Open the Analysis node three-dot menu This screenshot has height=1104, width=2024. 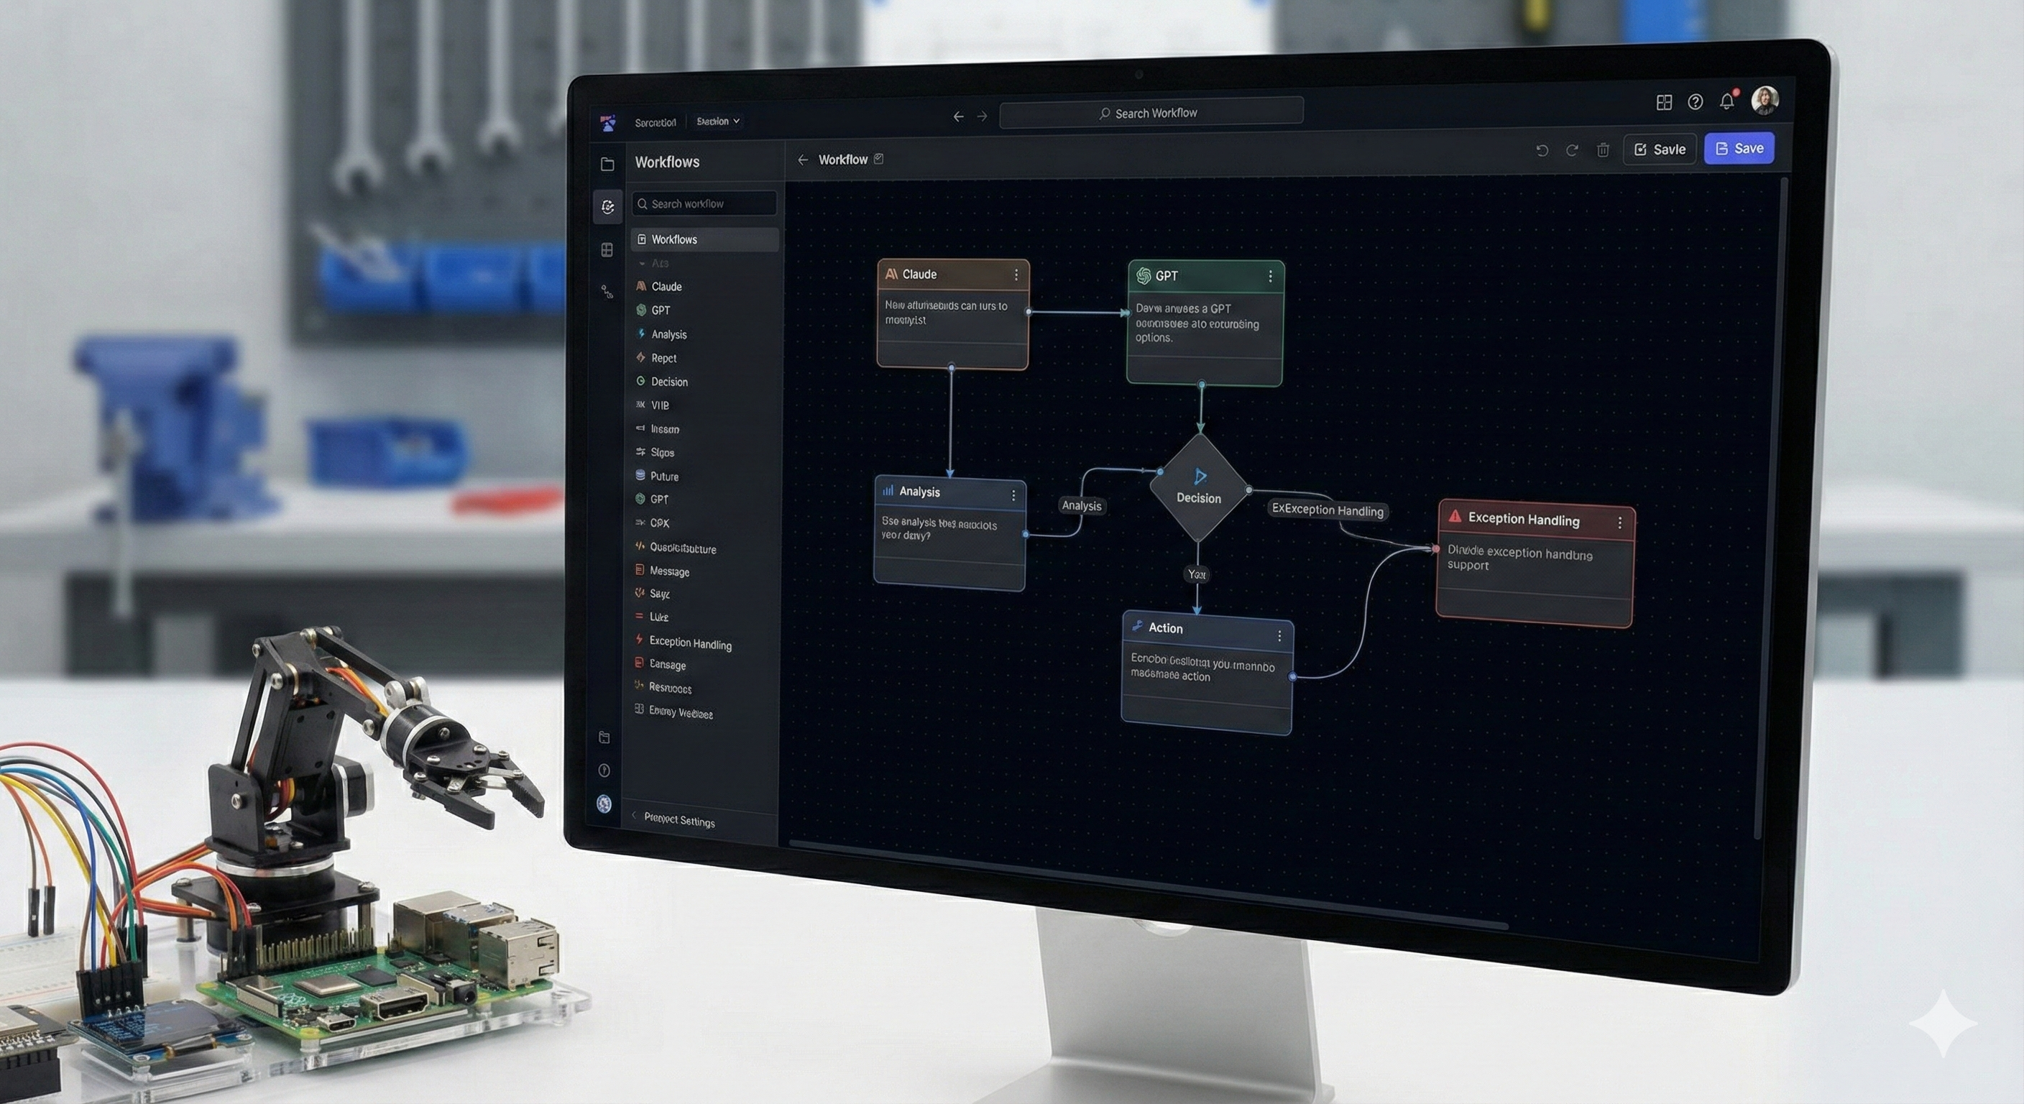(1013, 495)
